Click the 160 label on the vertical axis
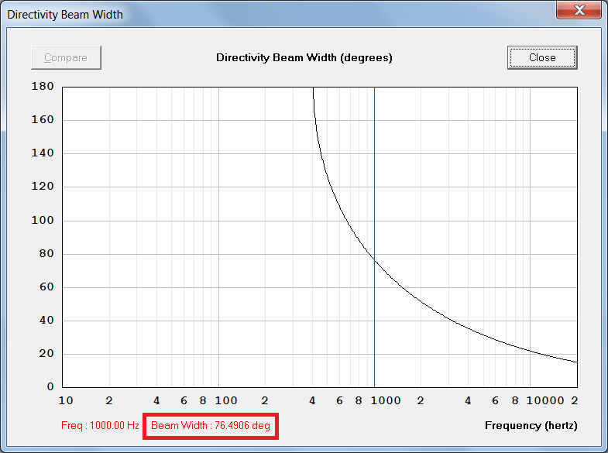This screenshot has width=608, height=453. tap(43, 119)
